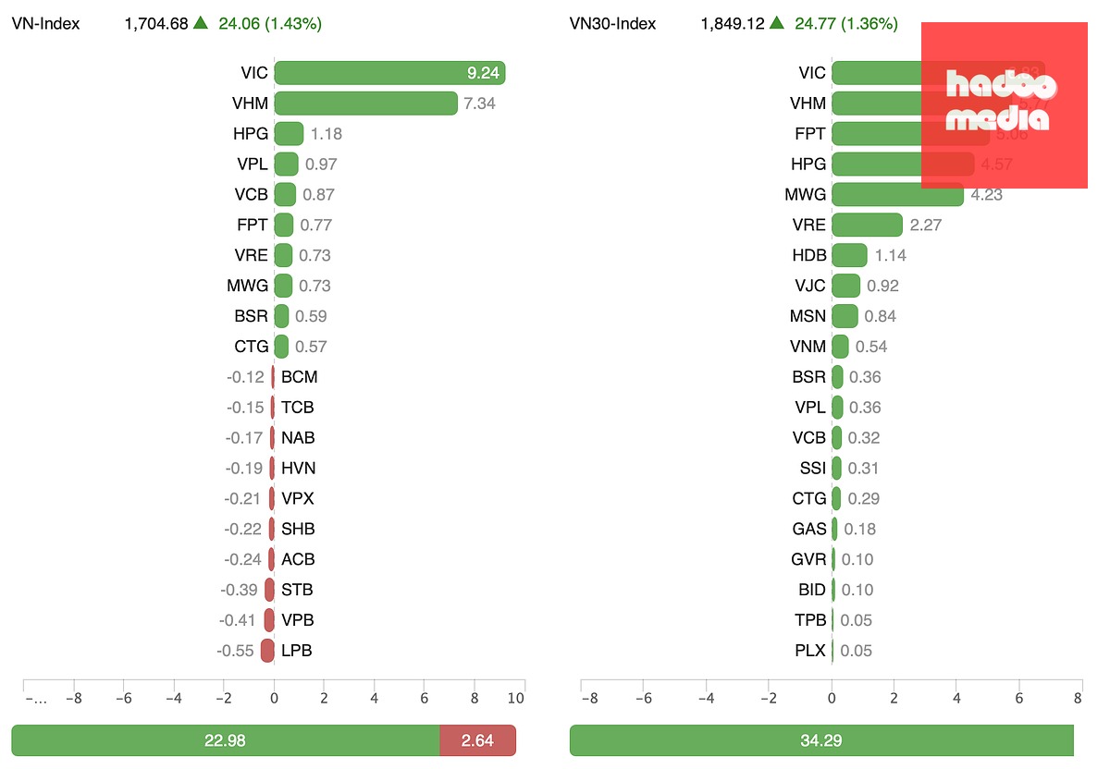The image size is (1110, 769).
Task: Click the PLX ticker label
Action: pos(810,651)
